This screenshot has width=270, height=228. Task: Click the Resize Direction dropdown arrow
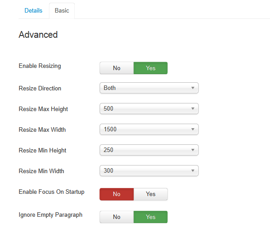pos(193,88)
